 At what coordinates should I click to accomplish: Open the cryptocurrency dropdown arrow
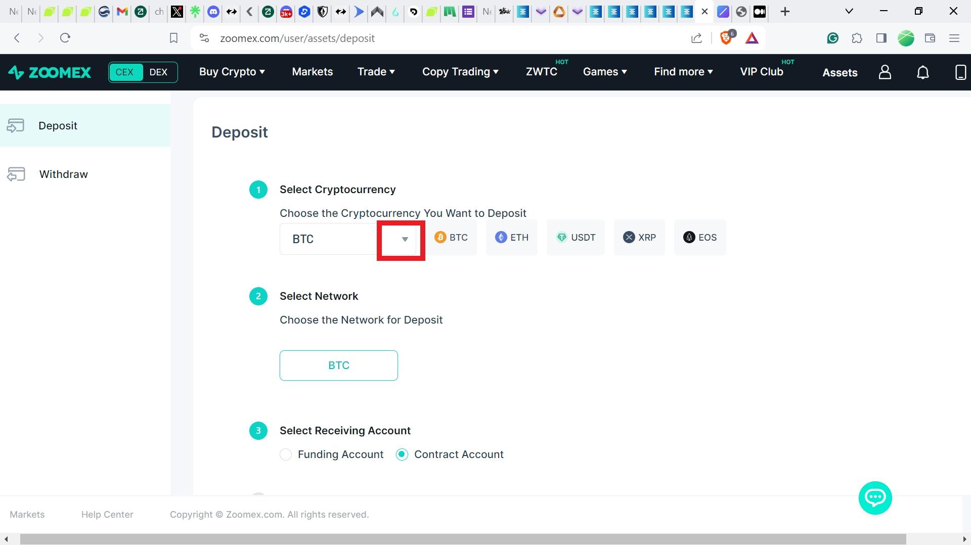point(405,239)
